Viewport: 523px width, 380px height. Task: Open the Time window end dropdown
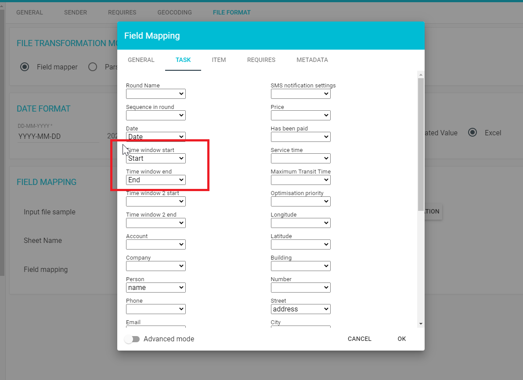155,180
